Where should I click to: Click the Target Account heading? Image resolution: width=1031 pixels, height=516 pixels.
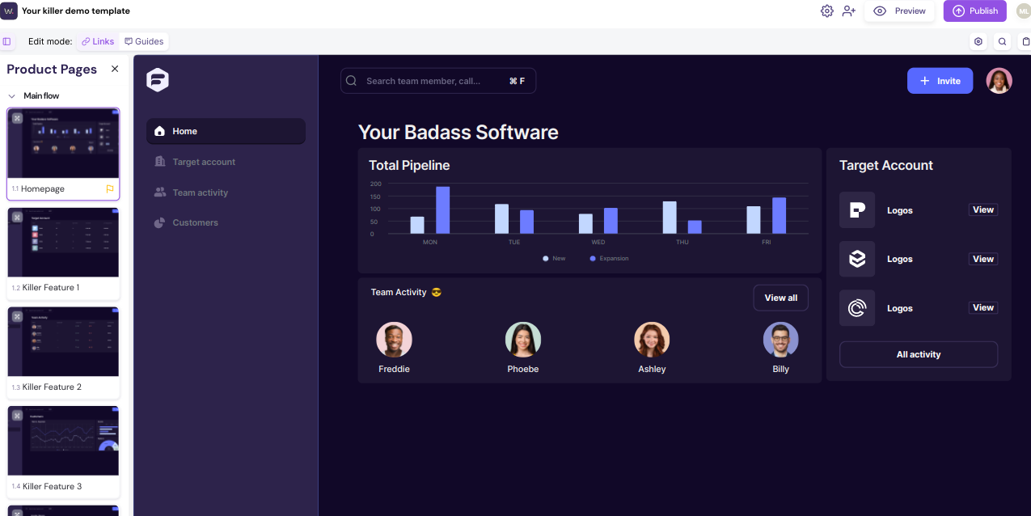pyautogui.click(x=886, y=165)
